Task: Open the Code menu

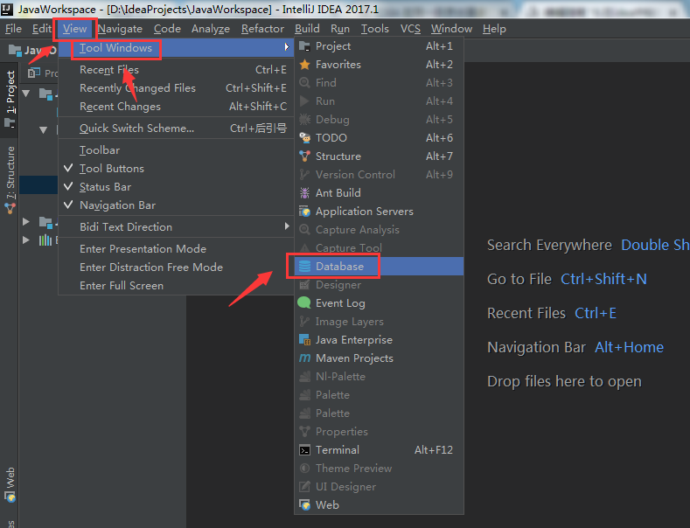Action: click(167, 29)
